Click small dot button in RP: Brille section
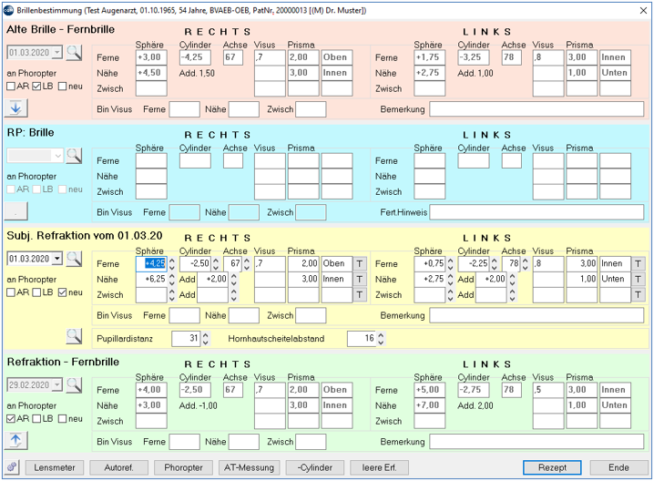Screen dimensions: 654x481 point(15,211)
